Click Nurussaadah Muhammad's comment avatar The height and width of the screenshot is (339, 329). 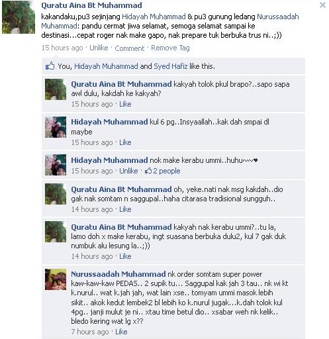(x=56, y=279)
